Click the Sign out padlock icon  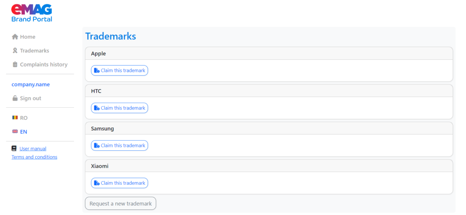(x=15, y=98)
